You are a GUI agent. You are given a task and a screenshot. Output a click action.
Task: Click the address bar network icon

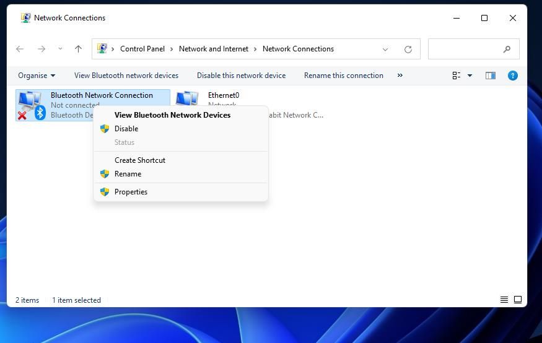[102, 48]
